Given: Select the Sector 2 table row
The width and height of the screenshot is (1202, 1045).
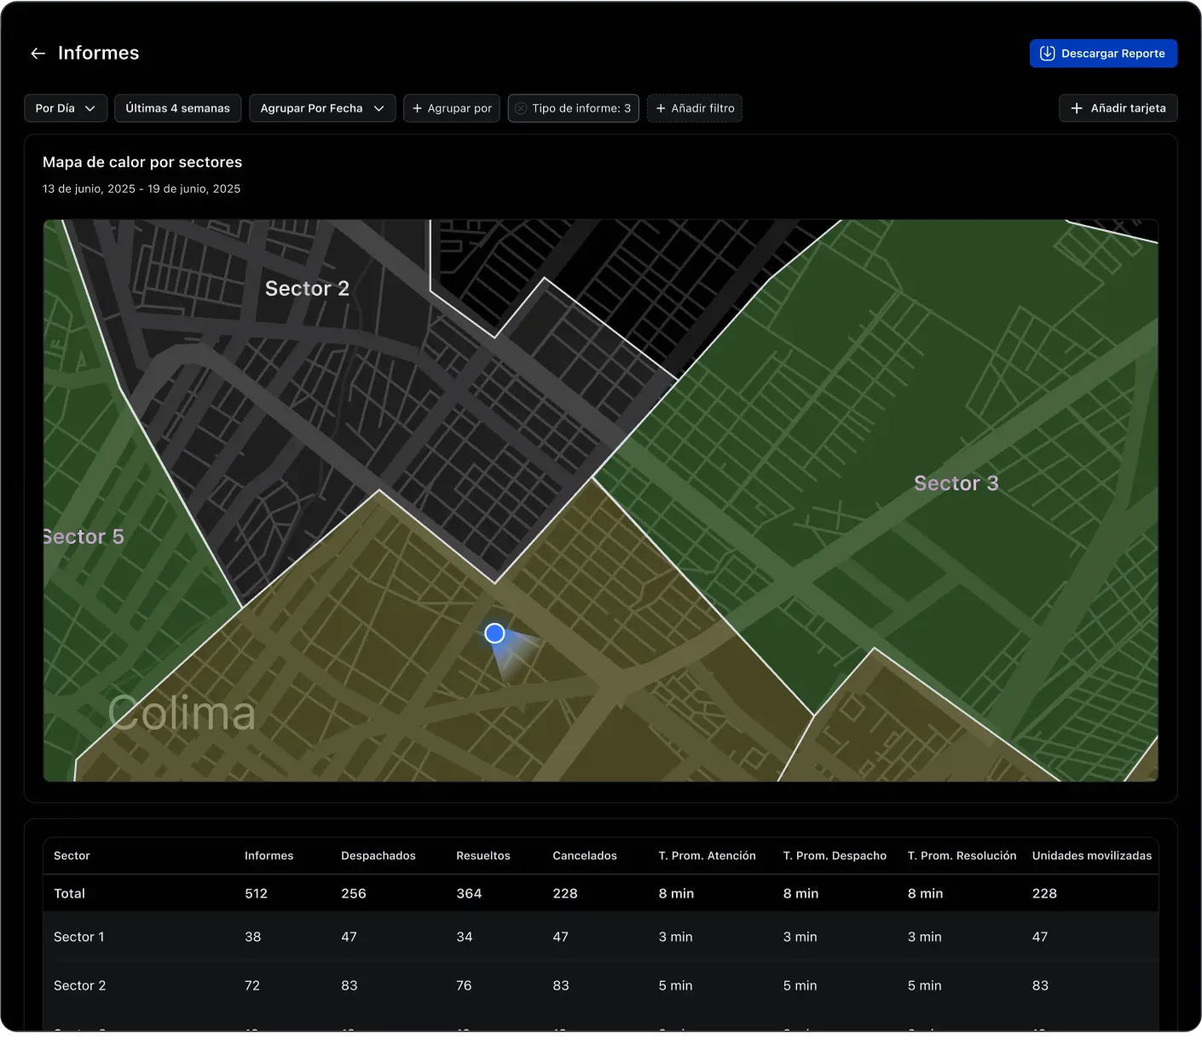Looking at the screenshot, I should tap(79, 985).
